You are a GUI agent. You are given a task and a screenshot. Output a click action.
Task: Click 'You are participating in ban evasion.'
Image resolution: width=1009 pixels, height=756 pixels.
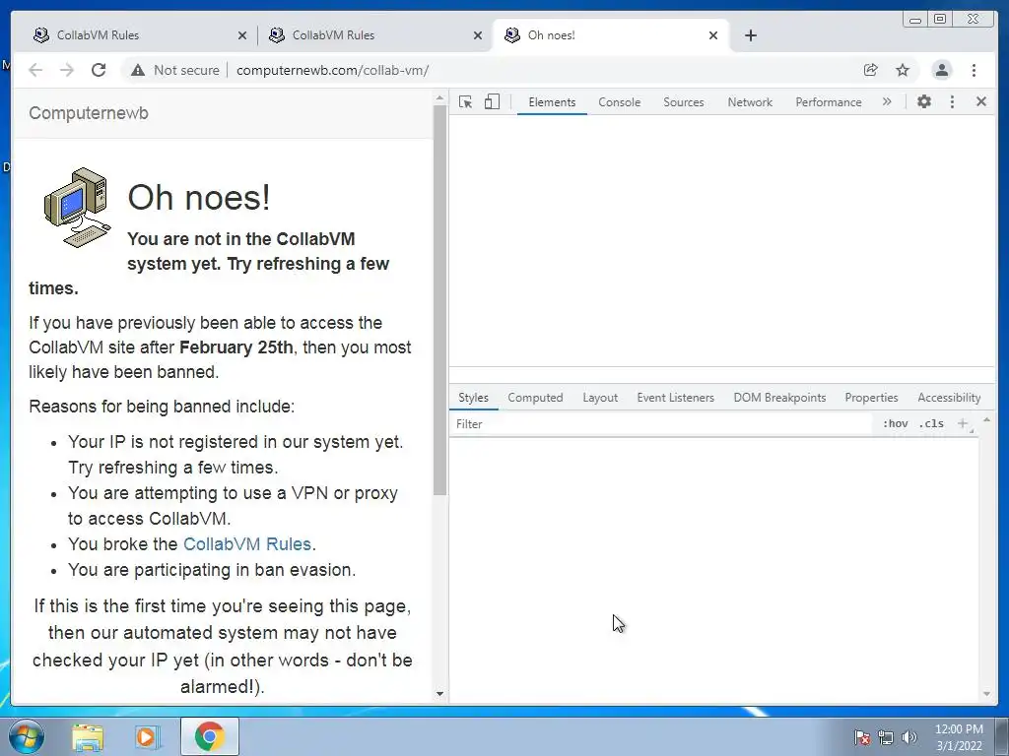(212, 570)
